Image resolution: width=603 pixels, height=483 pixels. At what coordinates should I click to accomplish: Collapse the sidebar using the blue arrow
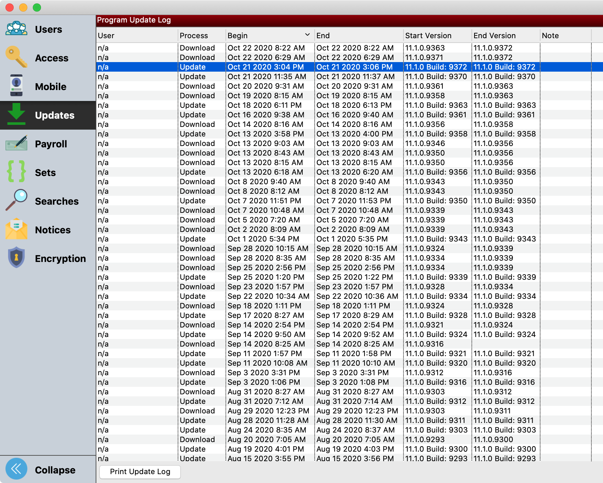coord(16,469)
